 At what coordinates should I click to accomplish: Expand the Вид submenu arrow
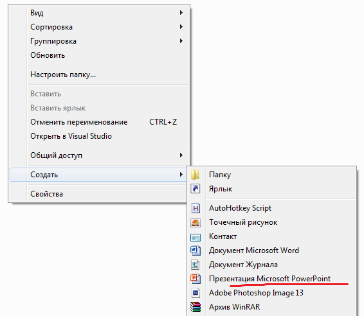tap(181, 12)
